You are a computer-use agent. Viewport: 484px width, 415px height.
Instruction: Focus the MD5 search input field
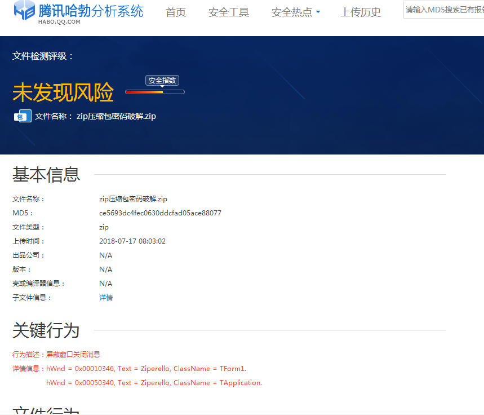[x=444, y=10]
